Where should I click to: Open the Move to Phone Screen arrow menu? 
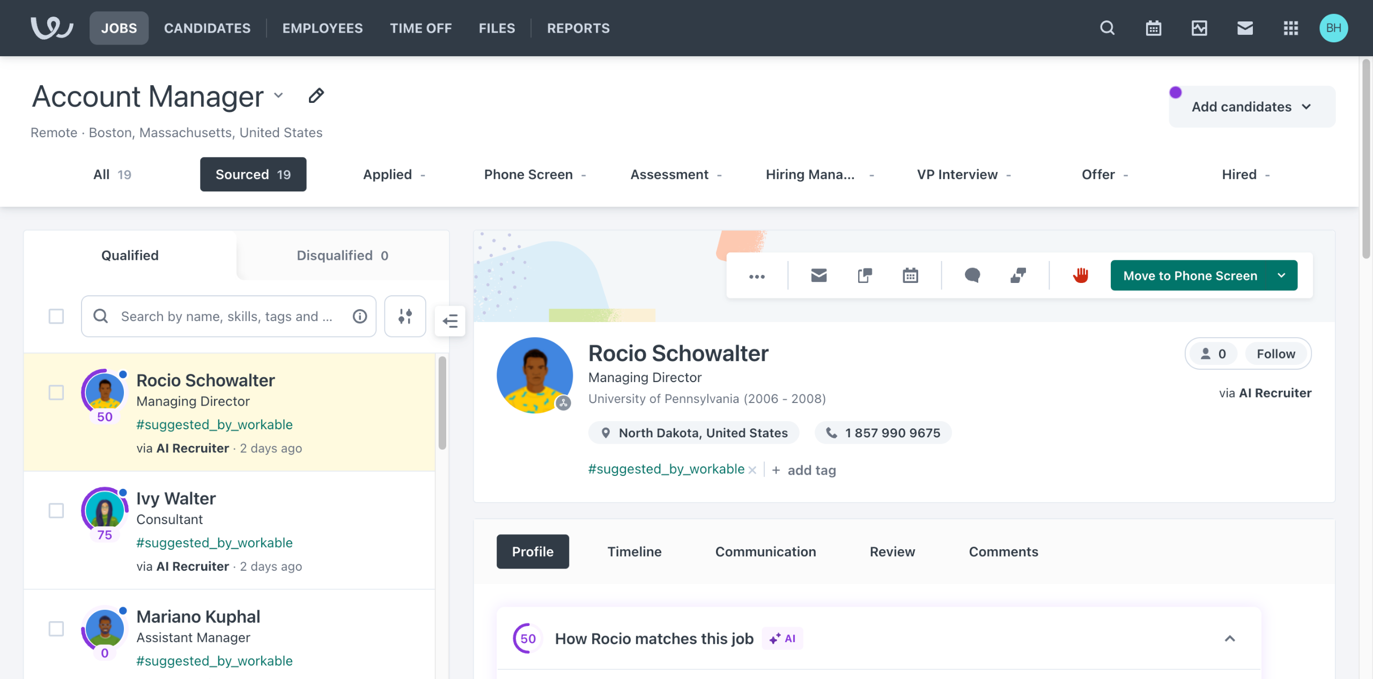click(1281, 275)
